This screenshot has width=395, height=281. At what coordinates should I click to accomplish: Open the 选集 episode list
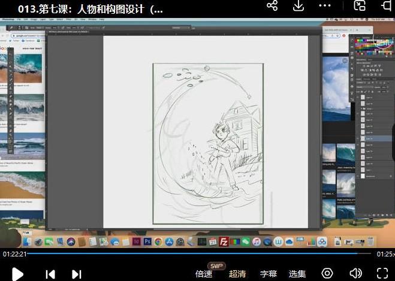pos(297,274)
